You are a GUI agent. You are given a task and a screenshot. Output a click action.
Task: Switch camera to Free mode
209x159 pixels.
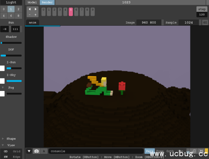click(x=160, y=151)
